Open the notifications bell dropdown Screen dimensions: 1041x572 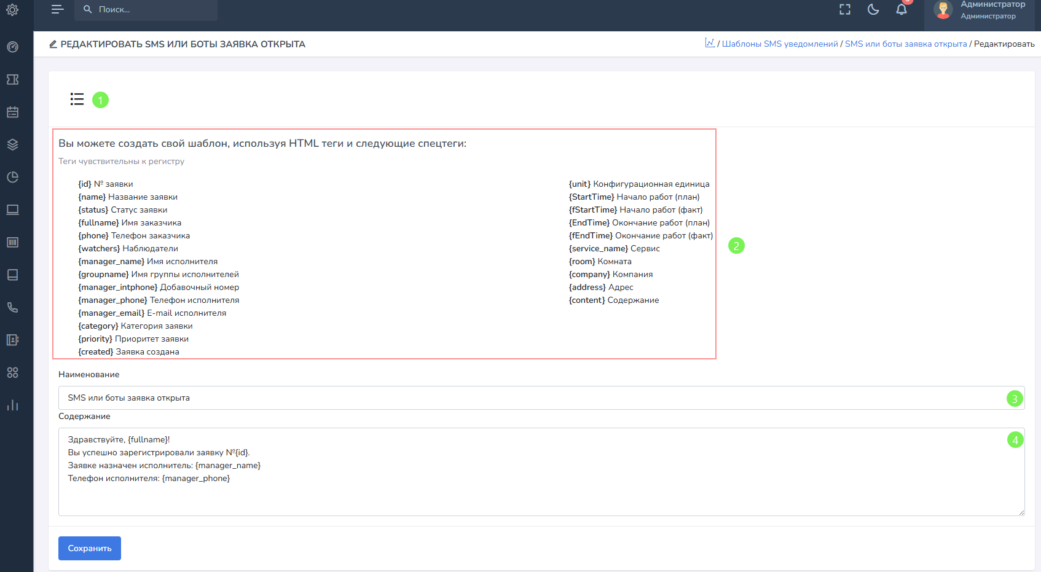tap(902, 9)
